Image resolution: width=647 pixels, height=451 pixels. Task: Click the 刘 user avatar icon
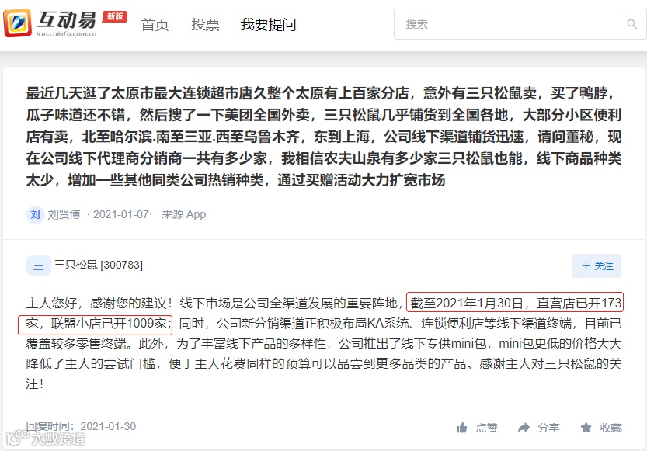(36, 215)
